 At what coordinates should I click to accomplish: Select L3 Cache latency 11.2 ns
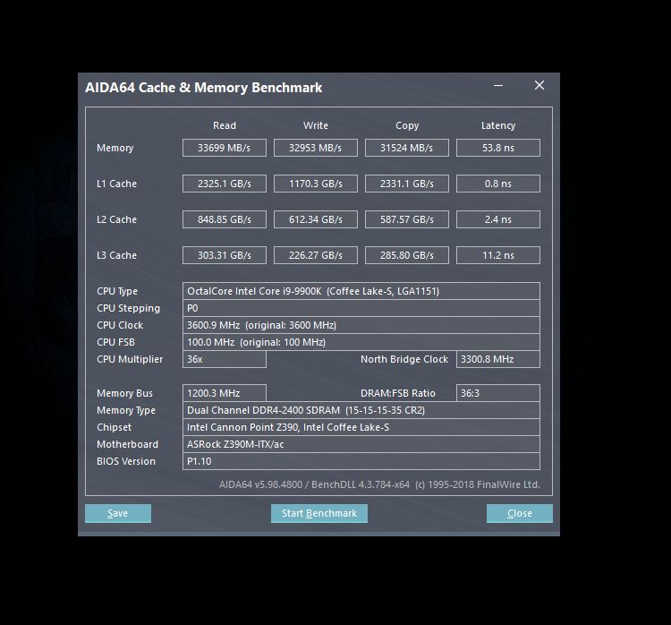click(498, 255)
